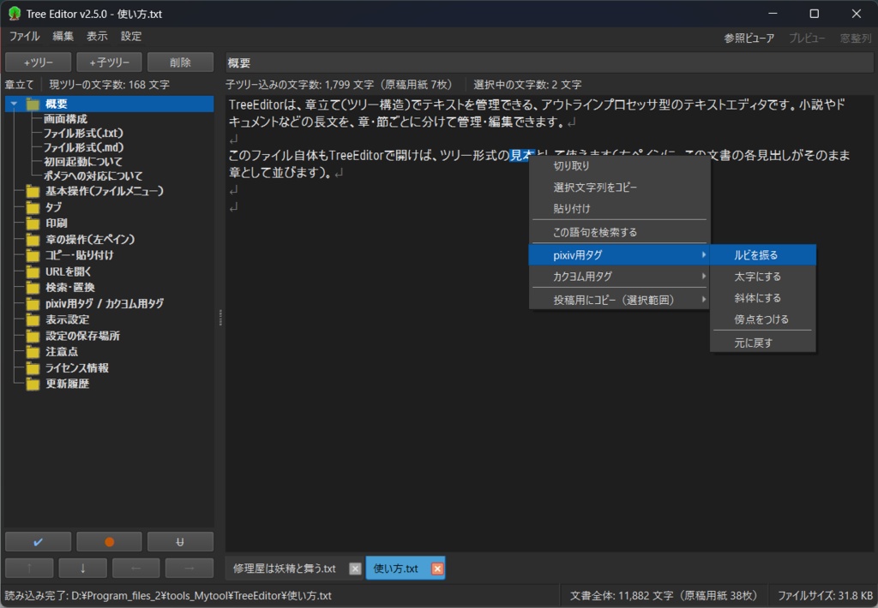The image size is (878, 608).
Task: Choose 貼り付け in context menu
Action: [619, 209]
